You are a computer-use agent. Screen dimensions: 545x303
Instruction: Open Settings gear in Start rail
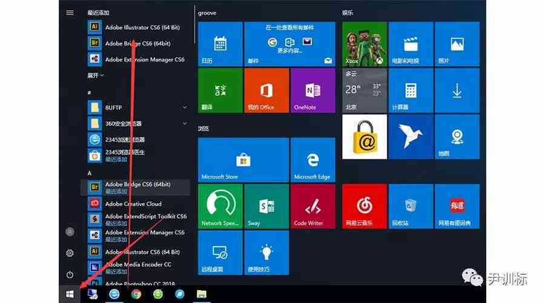[x=70, y=253]
